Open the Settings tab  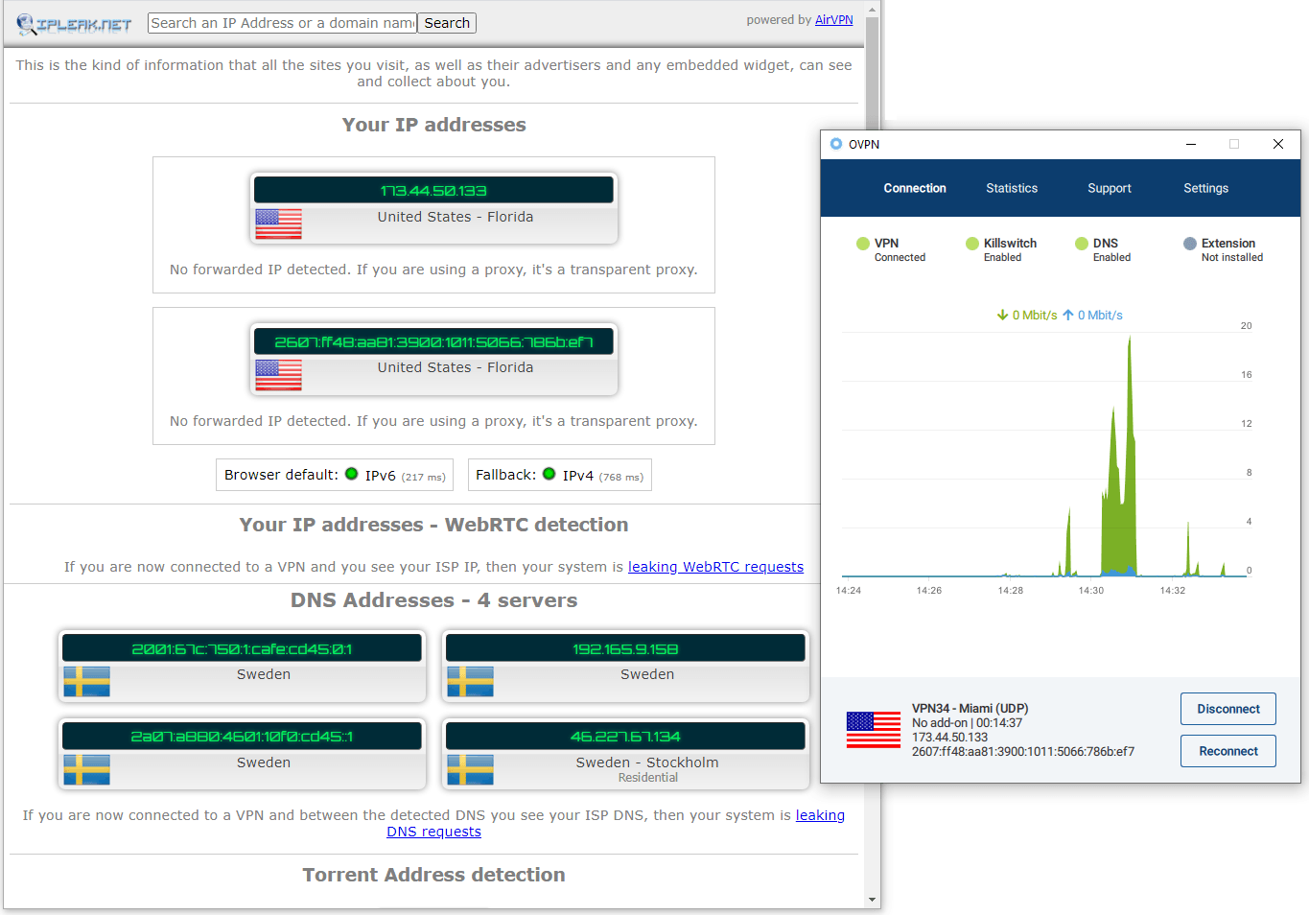[x=1205, y=188]
